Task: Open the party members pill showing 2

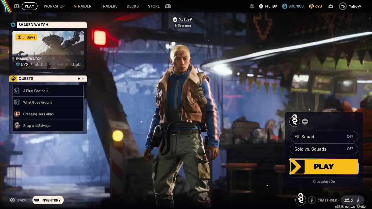Action: click(352, 200)
